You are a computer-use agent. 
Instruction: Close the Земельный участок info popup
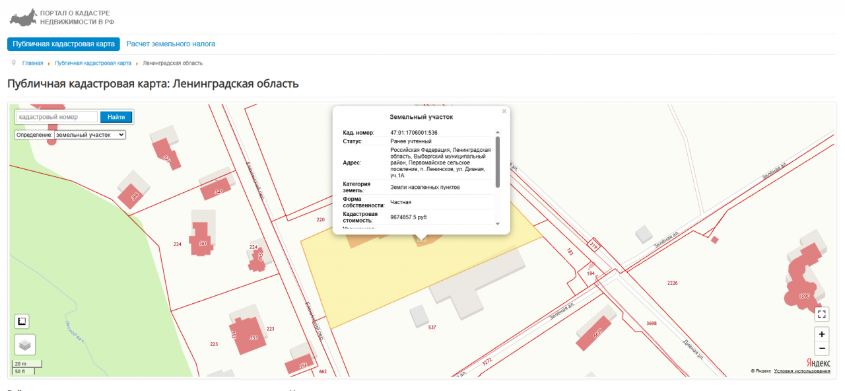tap(504, 112)
